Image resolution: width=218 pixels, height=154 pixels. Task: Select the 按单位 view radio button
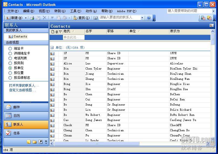pos(10,68)
